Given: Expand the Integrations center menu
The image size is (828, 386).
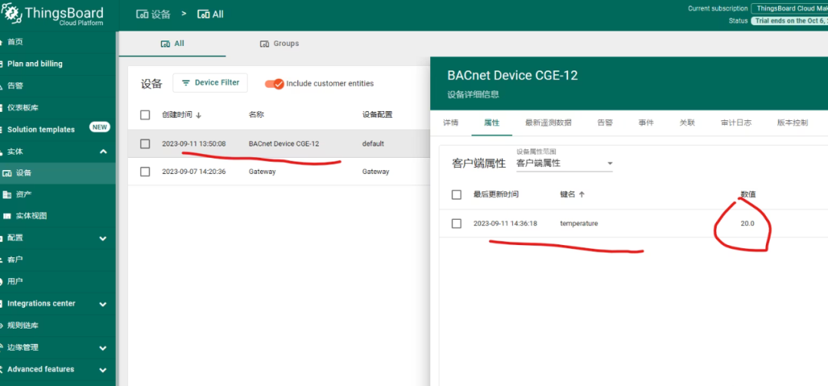Looking at the screenshot, I should click(103, 304).
